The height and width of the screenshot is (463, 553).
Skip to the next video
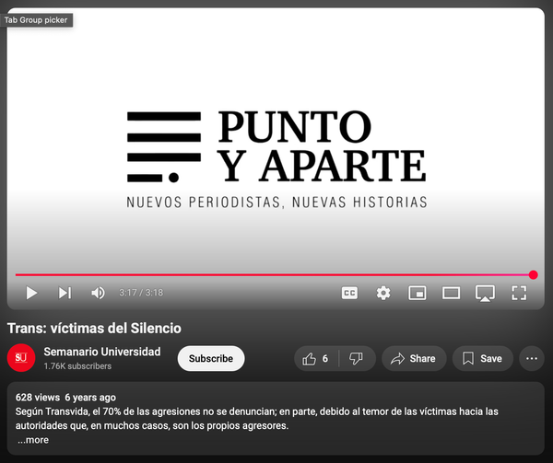tap(65, 293)
